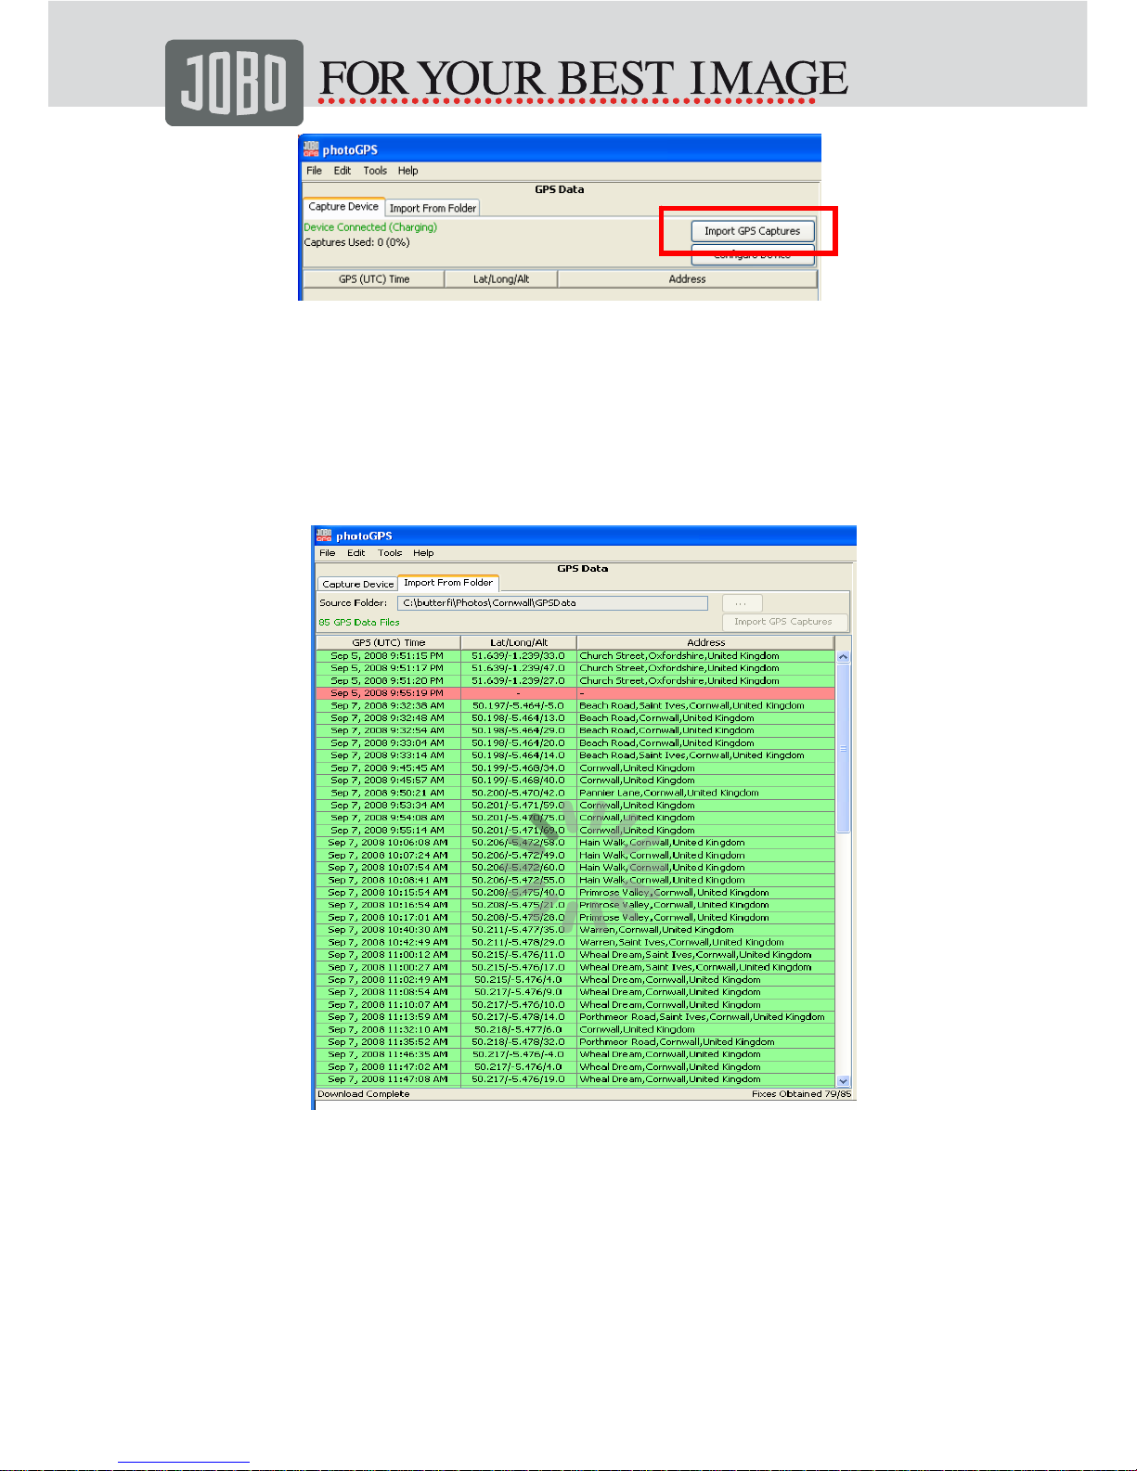The height and width of the screenshot is (1471, 1137).
Task: Click address 'Pannier Lane,Cornwall,United Kingdom'
Action: [669, 794]
